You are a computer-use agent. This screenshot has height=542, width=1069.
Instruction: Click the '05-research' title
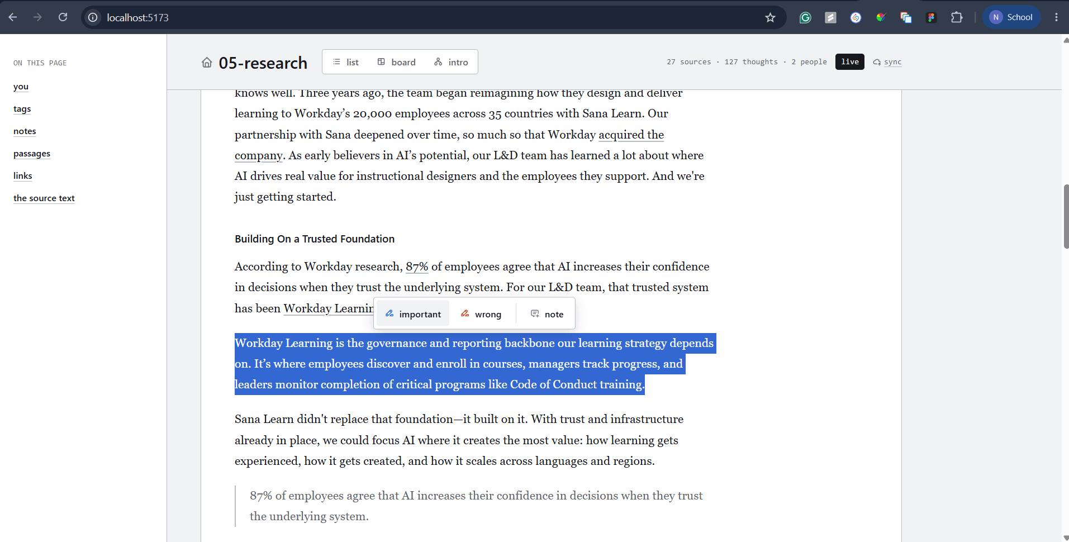click(x=263, y=63)
